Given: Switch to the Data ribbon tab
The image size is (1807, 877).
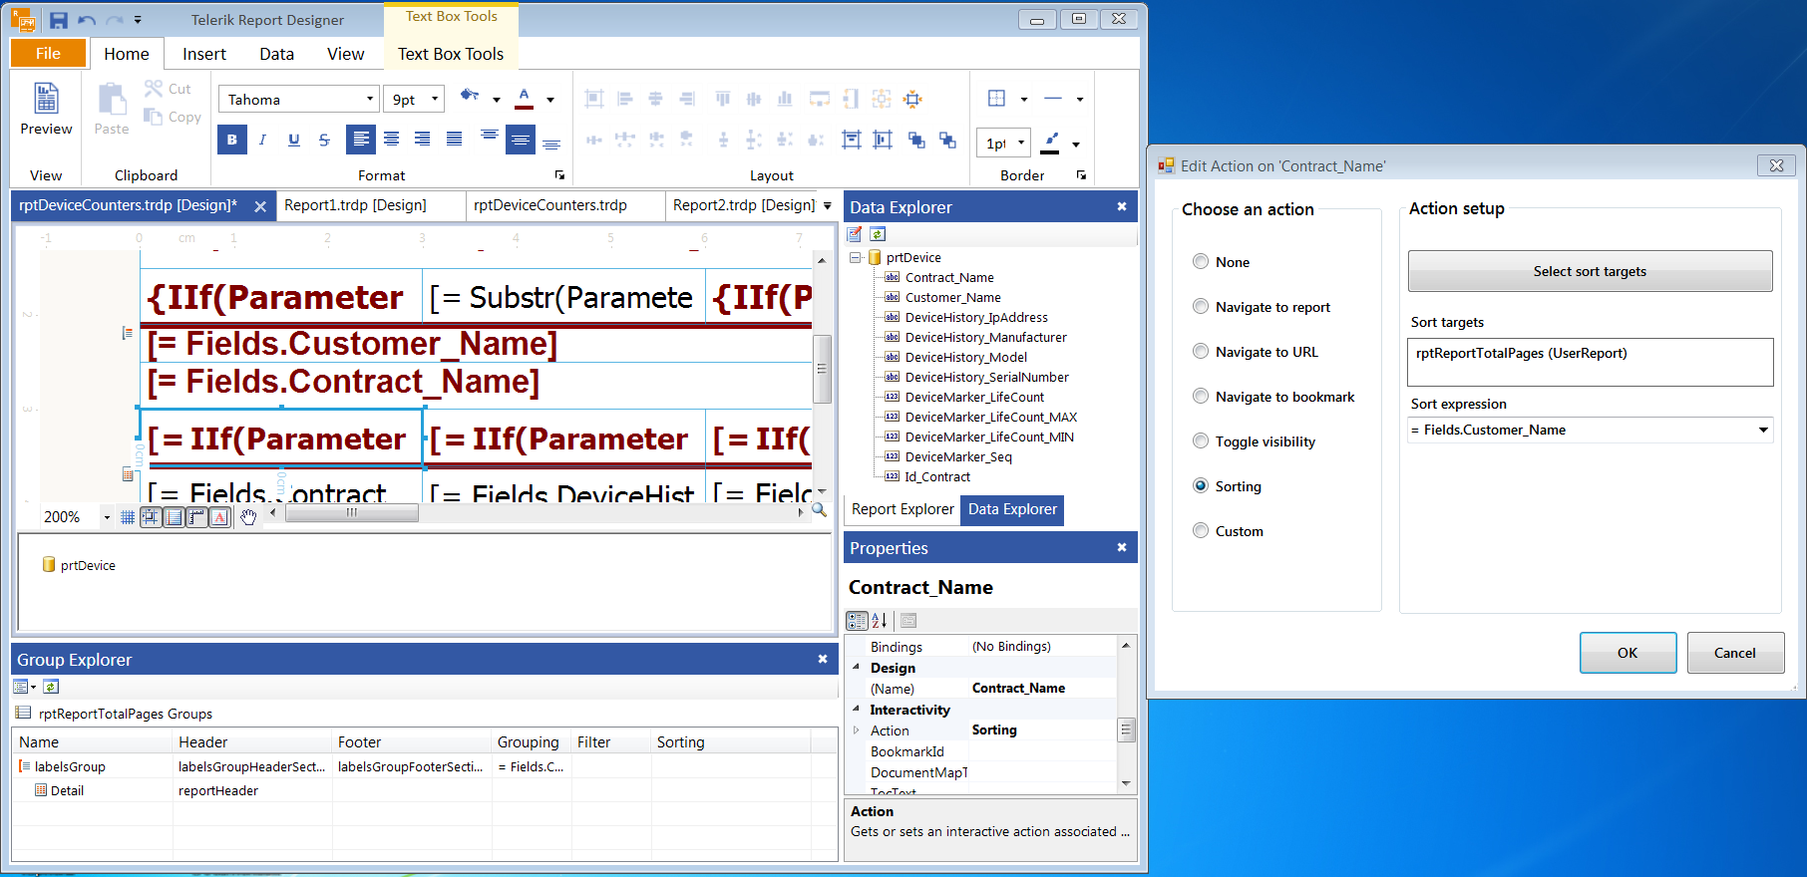Looking at the screenshot, I should pos(276,54).
